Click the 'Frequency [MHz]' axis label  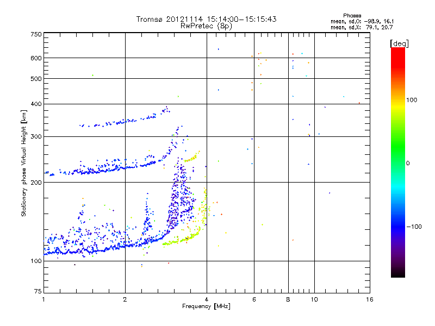206,306
